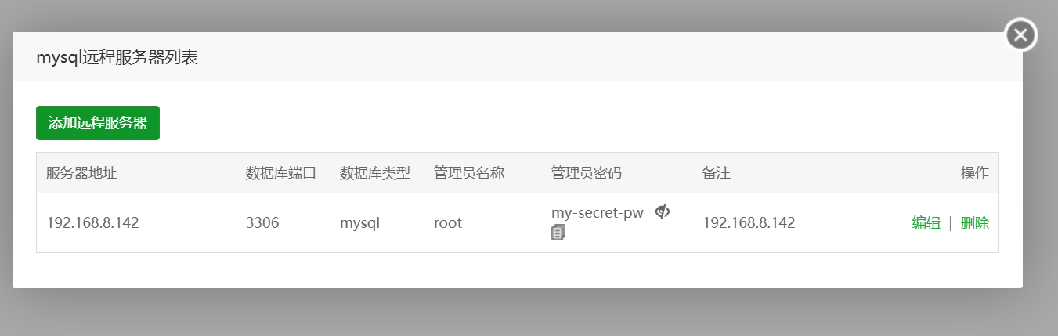Click the 管理员密码 column header

pyautogui.click(x=587, y=173)
